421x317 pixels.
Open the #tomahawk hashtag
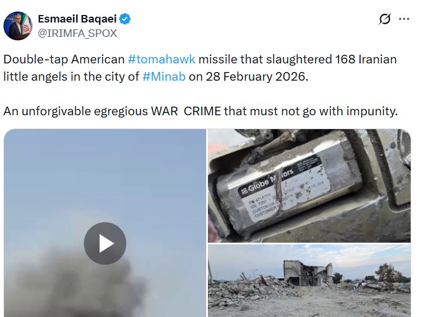tap(161, 59)
